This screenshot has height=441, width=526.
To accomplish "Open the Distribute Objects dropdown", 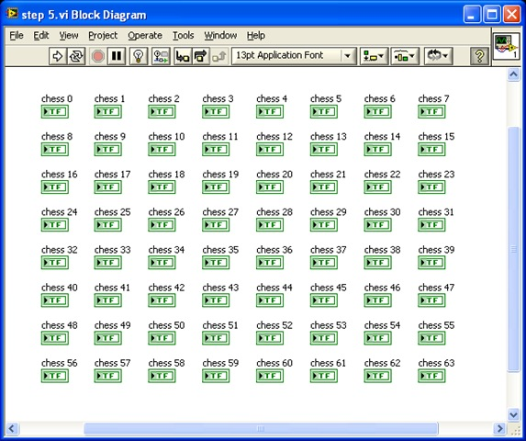I will tap(404, 56).
